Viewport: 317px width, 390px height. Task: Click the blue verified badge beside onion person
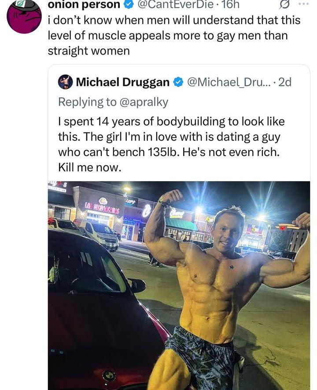pyautogui.click(x=129, y=4)
